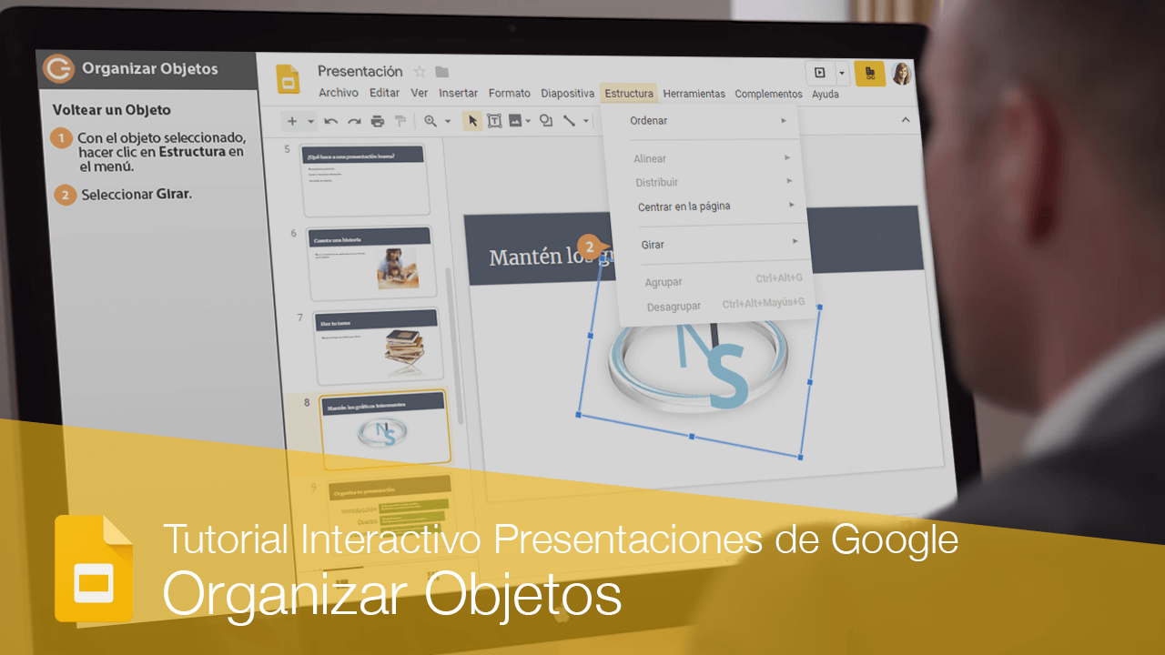Click the Insert image icon
This screenshot has width=1165, height=655.
(515, 120)
